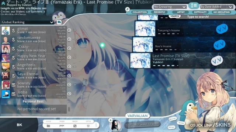The width and height of the screenshot is (236, 132).
Task: Click the v.v badge on Yubikiri
Action: pyautogui.click(x=217, y=60)
